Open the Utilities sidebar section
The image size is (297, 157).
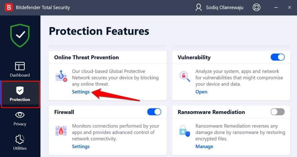click(20, 143)
